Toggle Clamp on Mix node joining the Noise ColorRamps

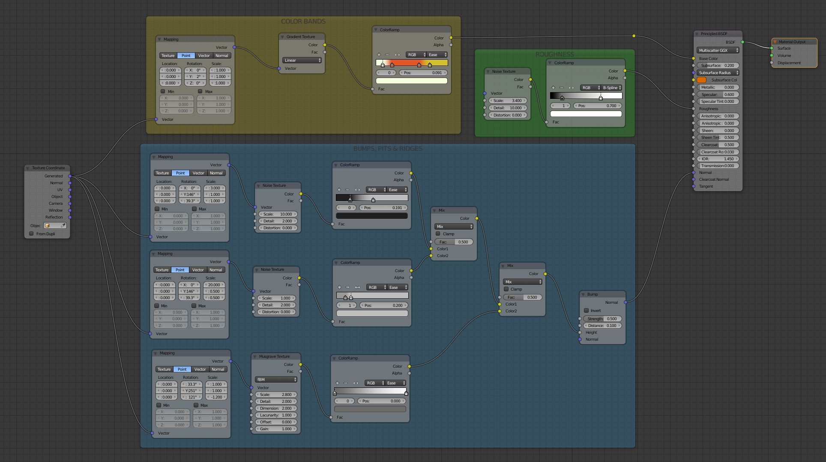[438, 234]
